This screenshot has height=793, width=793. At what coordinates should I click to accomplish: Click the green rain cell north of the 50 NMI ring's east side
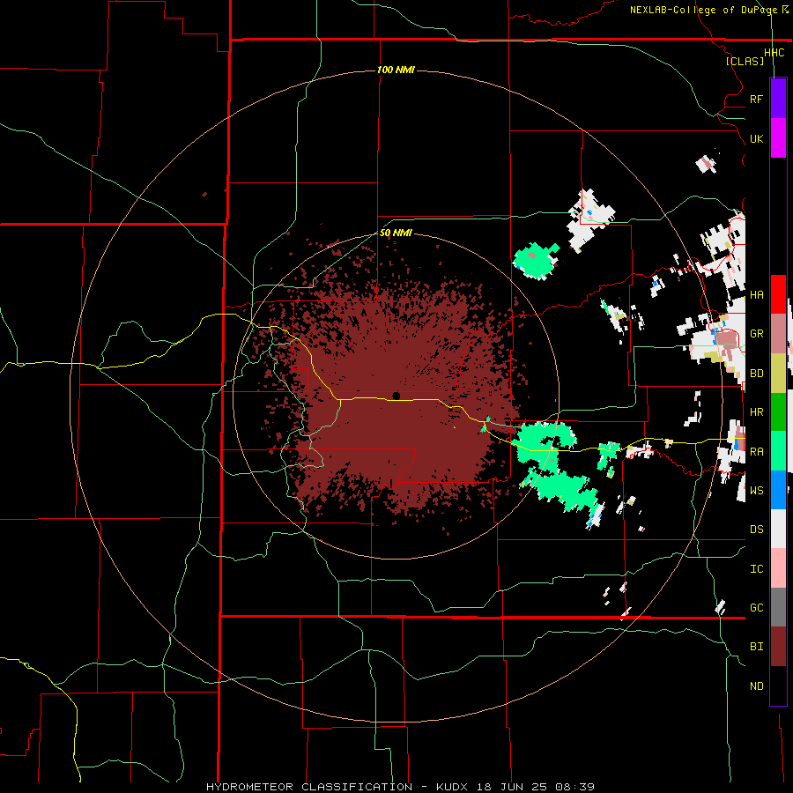click(x=536, y=261)
